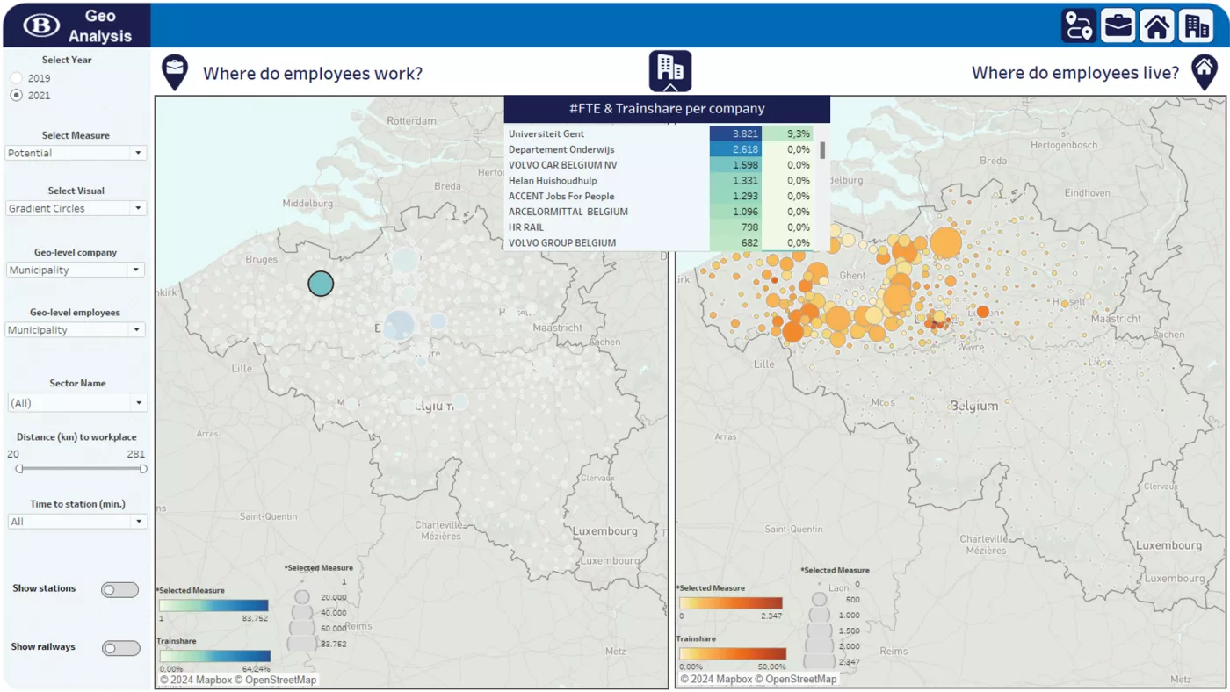1230x692 pixels.
Task: Turn on the Show railways switch
Action: coord(120,648)
